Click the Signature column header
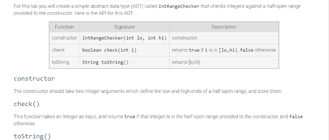Image resolution: width=329 pixels, height=140 pixels. [124, 27]
